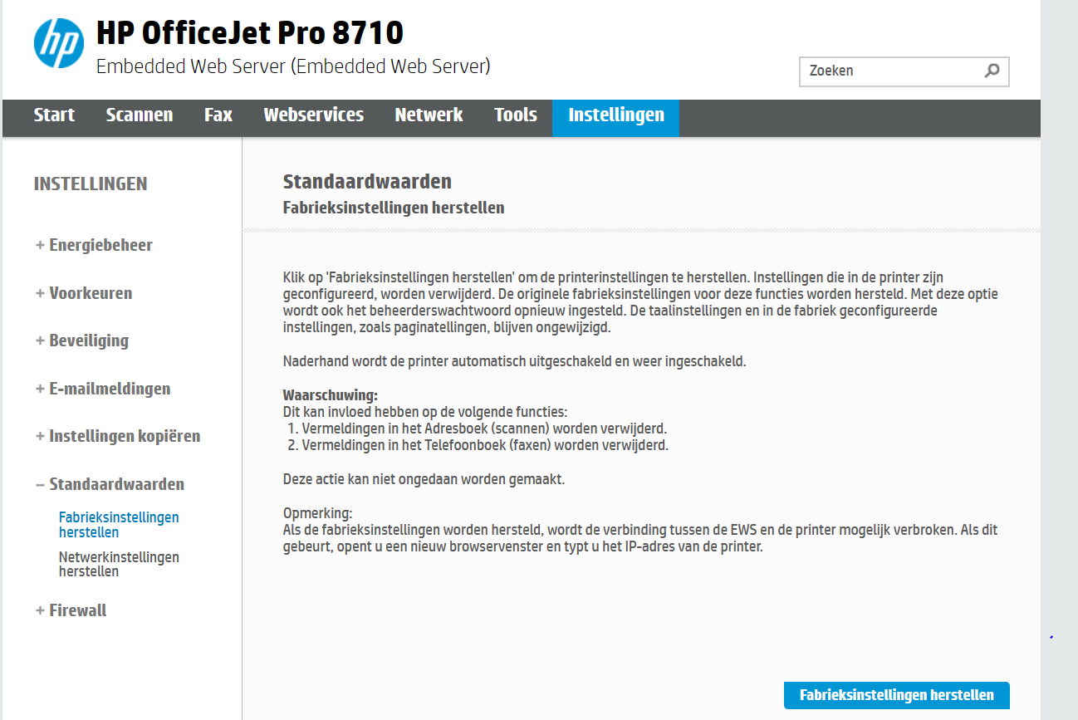Open Netwerkinstellingen herstellen sidebar link

tap(119, 564)
